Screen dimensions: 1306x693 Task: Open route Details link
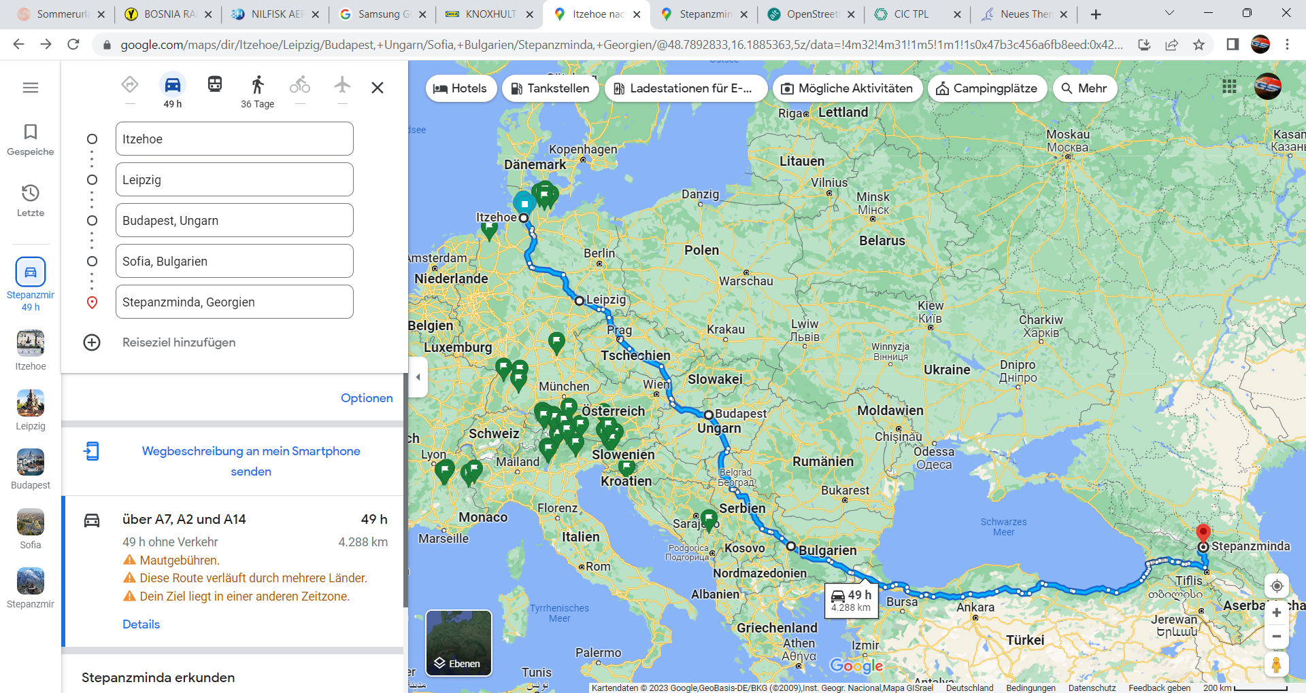[141, 624]
